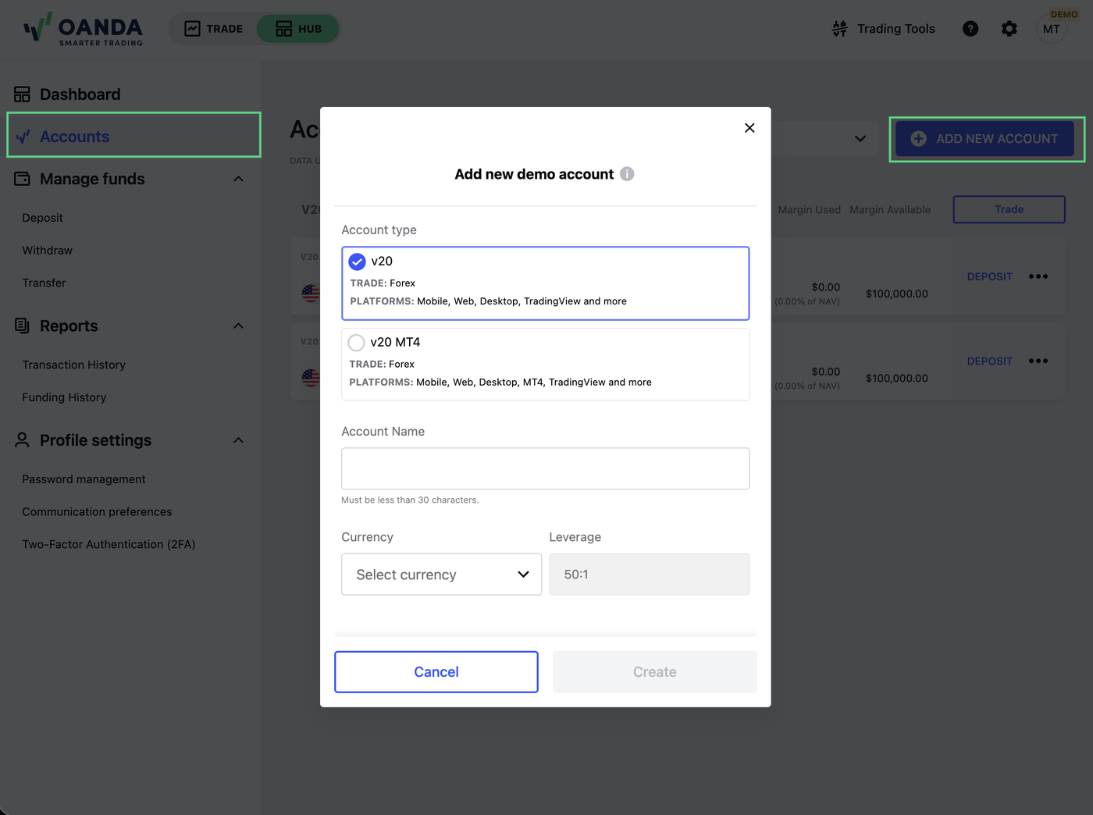
Task: Click the MT demo profile avatar
Action: [x=1052, y=29]
